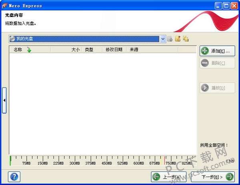
Task: Select the 我的光盘 combo box field
Action: pos(84,39)
